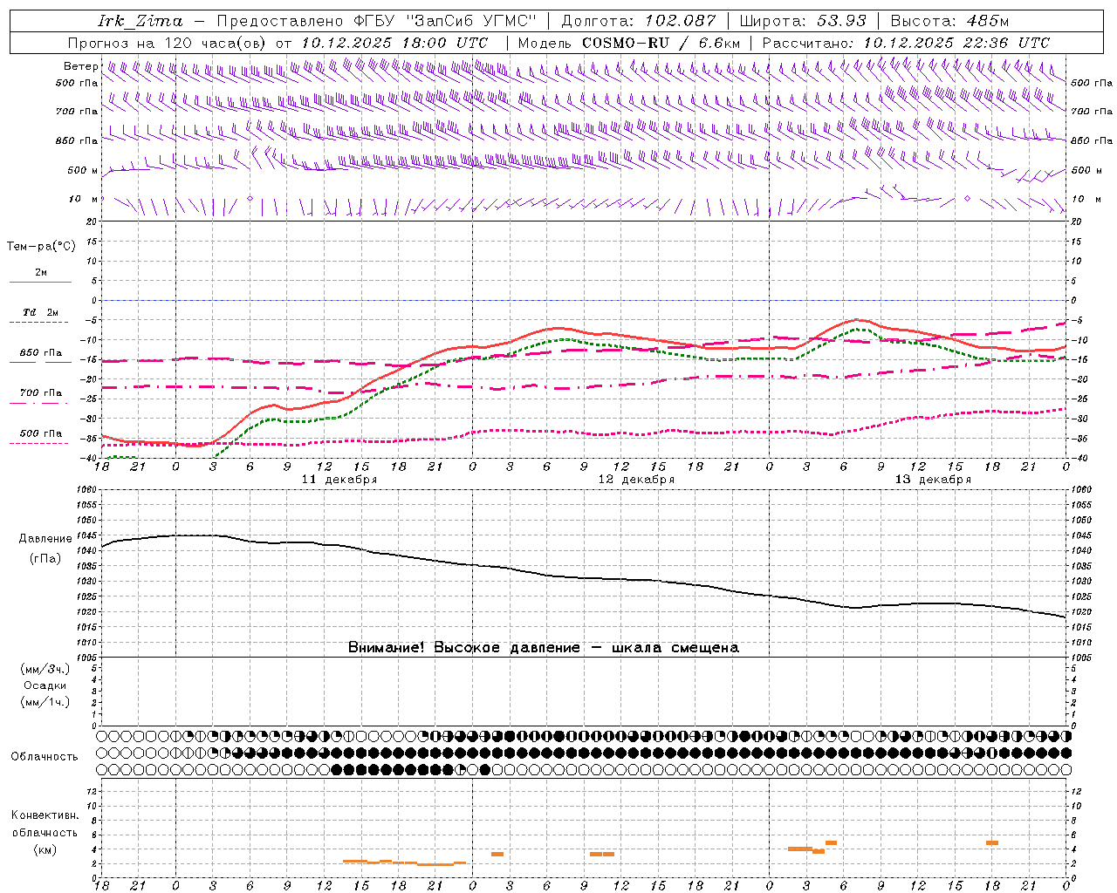Click the station name Irk_Zima
This screenshot has width=1117, height=893.
pyautogui.click(x=140, y=21)
